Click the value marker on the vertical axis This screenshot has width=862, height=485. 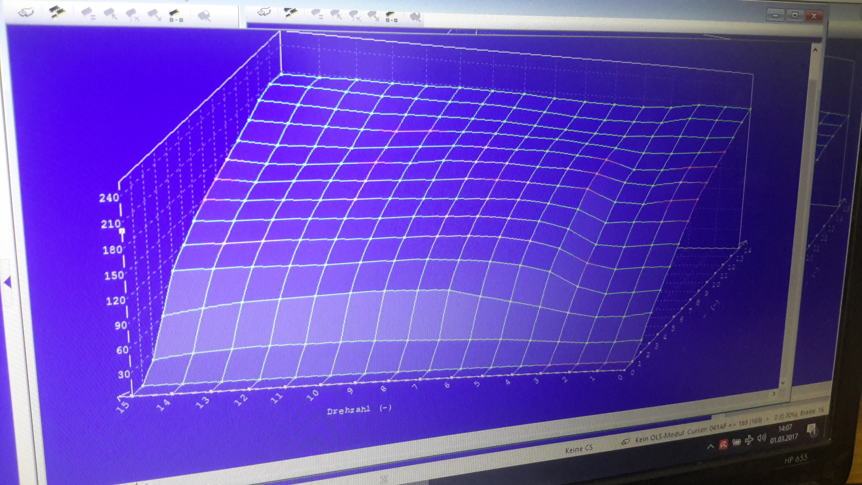click(122, 231)
